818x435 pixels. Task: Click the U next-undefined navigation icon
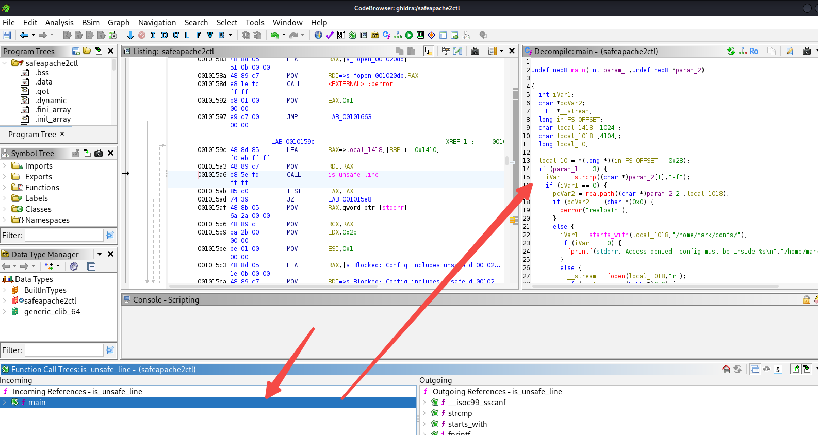[175, 35]
